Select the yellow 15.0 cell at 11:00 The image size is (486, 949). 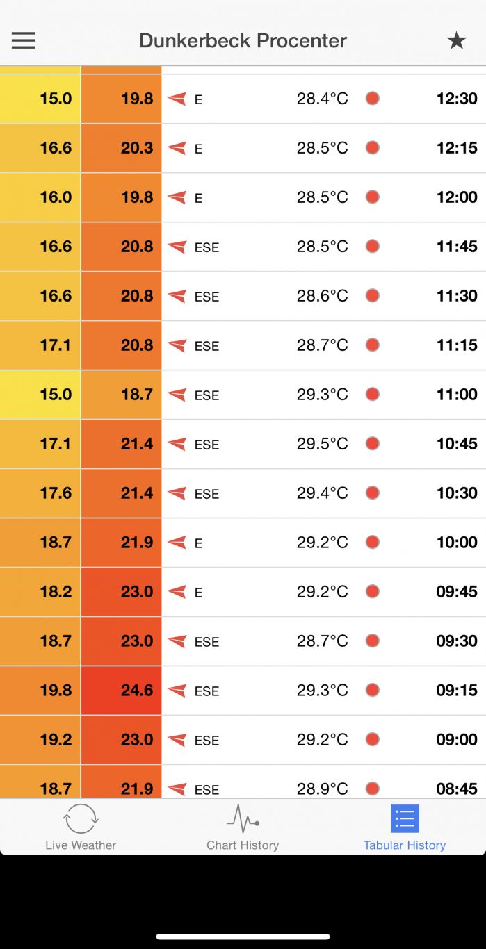pyautogui.click(x=40, y=395)
